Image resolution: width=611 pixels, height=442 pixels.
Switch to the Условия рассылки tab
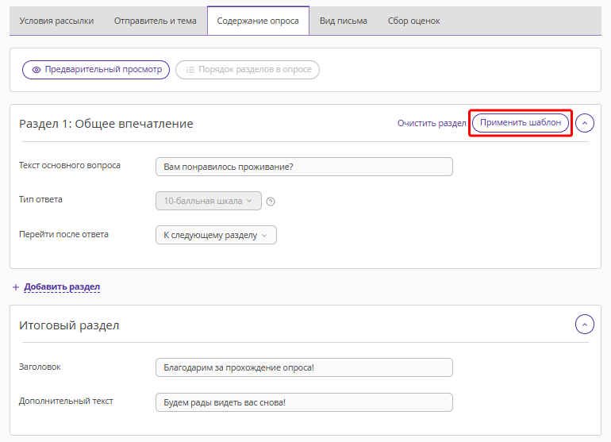click(56, 21)
